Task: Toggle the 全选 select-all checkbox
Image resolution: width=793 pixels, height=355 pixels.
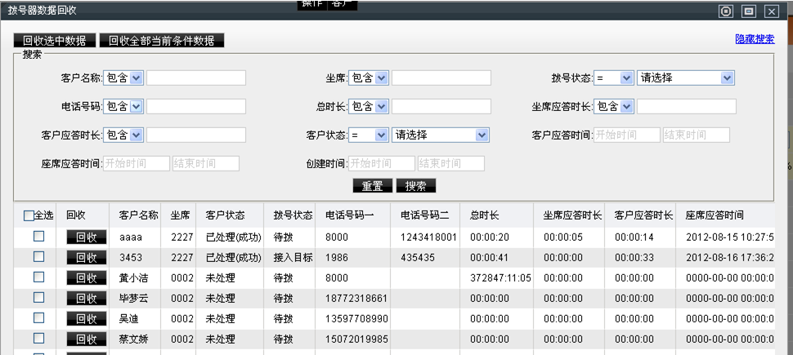Action: 29,215
